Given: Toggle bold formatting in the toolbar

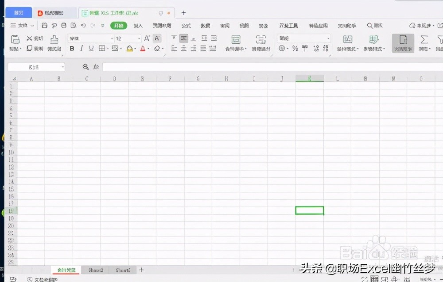Looking at the screenshot, I should click(72, 48).
